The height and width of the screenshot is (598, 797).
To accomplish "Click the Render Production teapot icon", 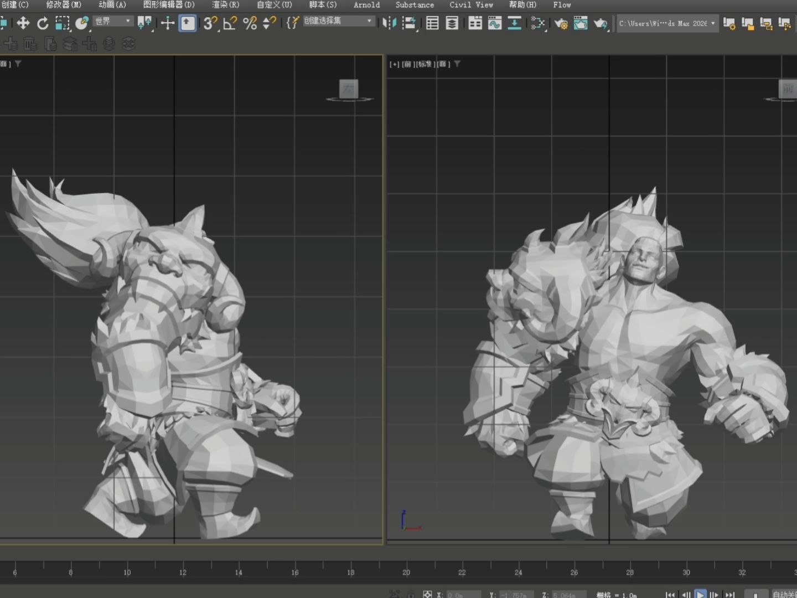I will 601,23.
